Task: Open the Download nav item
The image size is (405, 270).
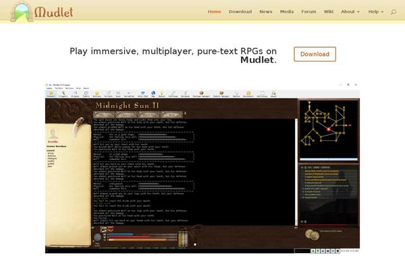Action: (x=240, y=11)
